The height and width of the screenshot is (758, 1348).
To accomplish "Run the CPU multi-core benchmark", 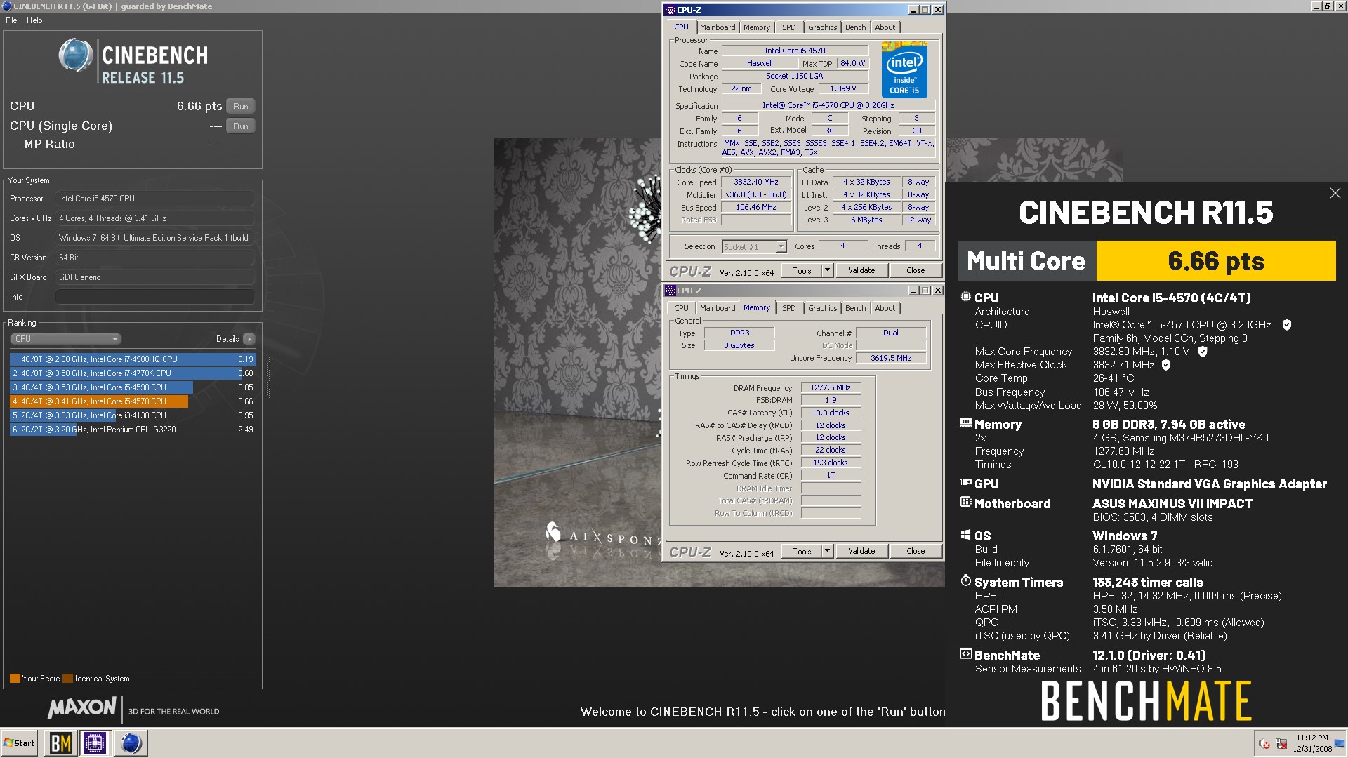I will point(241,107).
